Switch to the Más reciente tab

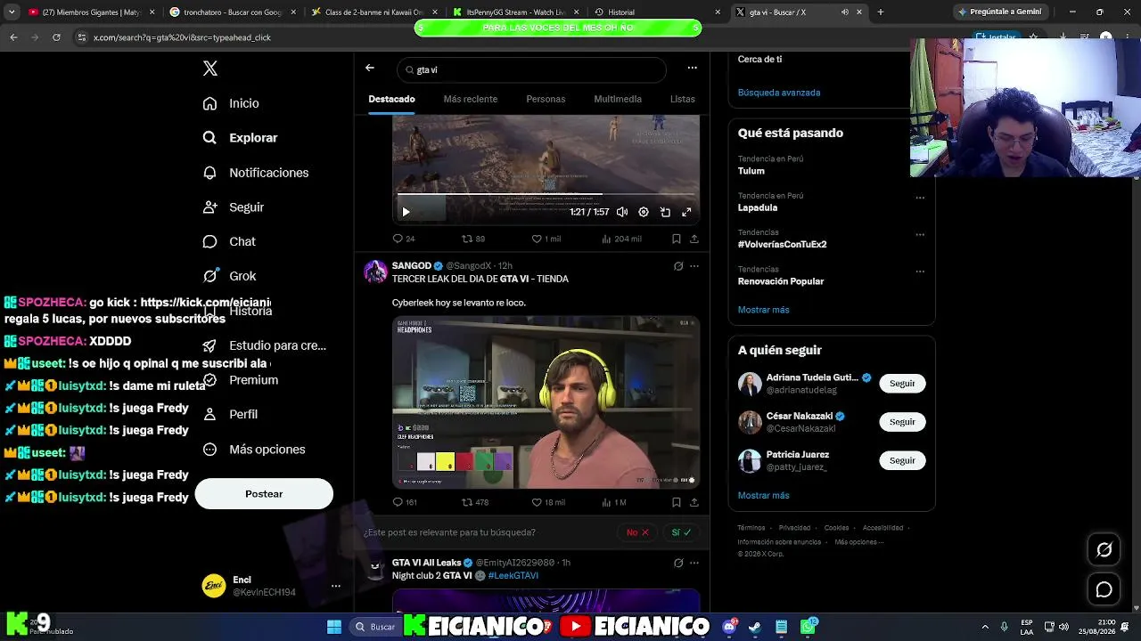(471, 99)
